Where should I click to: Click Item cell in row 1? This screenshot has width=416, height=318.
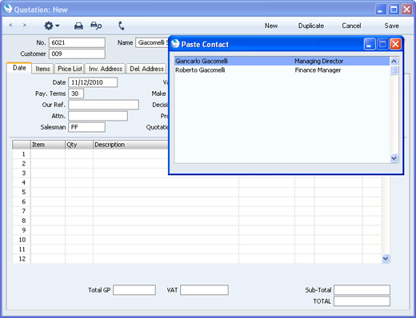[x=48, y=154]
